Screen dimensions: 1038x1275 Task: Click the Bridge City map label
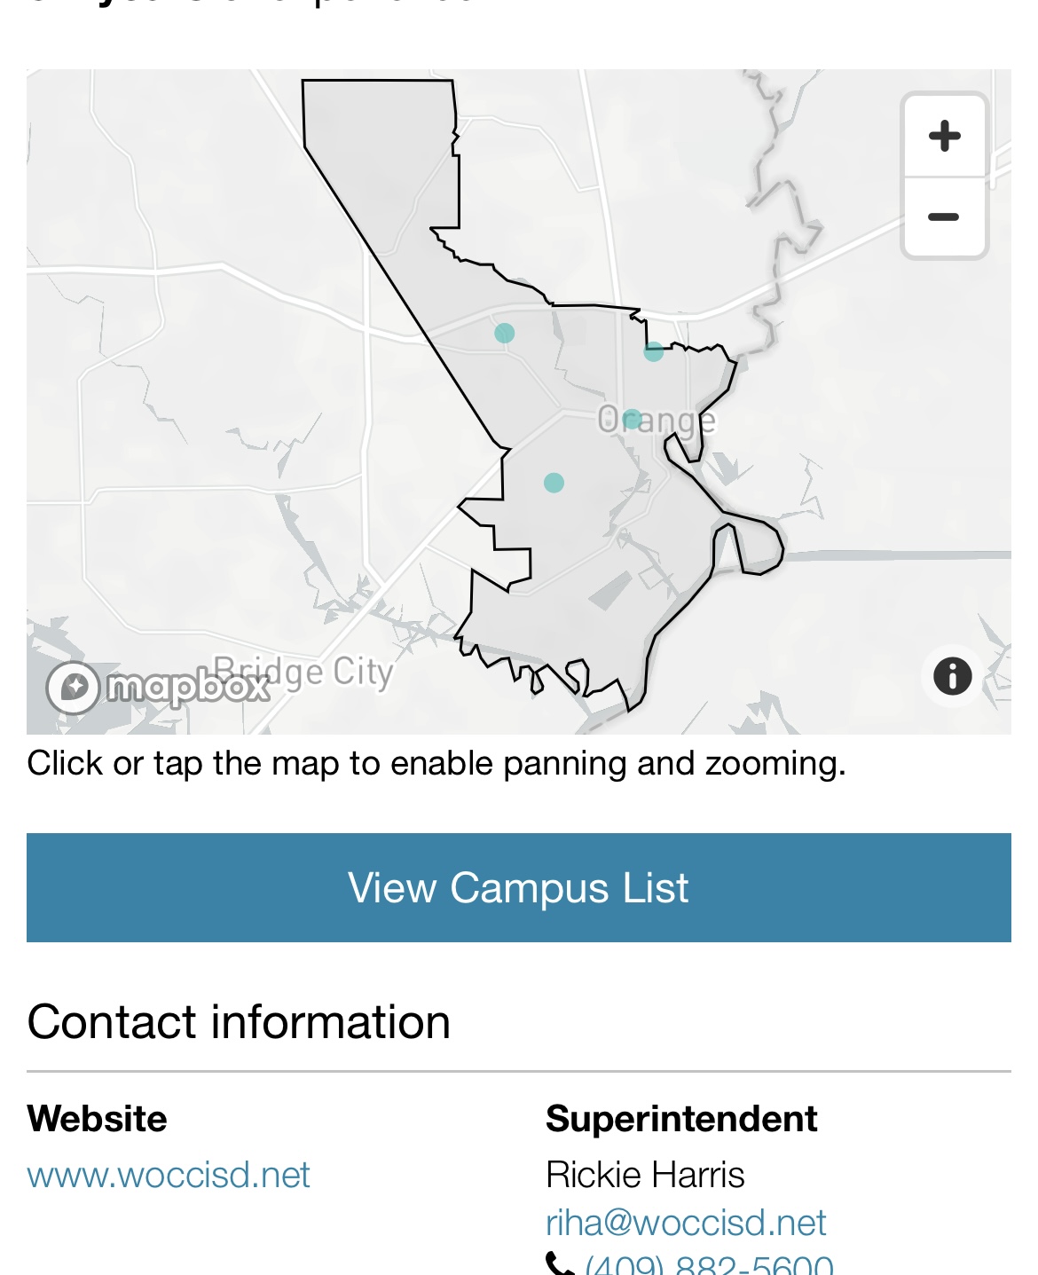pos(303,673)
